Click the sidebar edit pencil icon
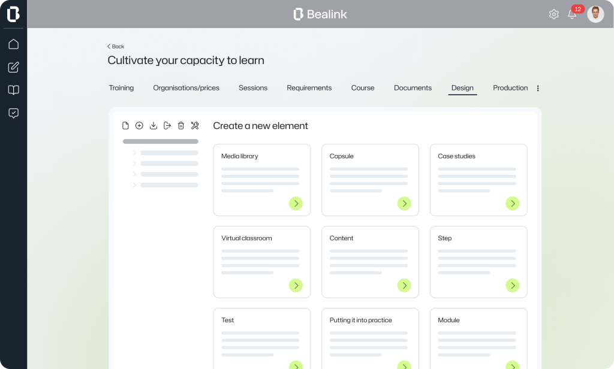 coord(13,67)
